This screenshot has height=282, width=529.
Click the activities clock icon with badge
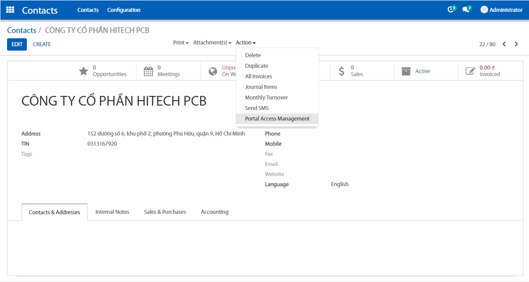point(451,10)
